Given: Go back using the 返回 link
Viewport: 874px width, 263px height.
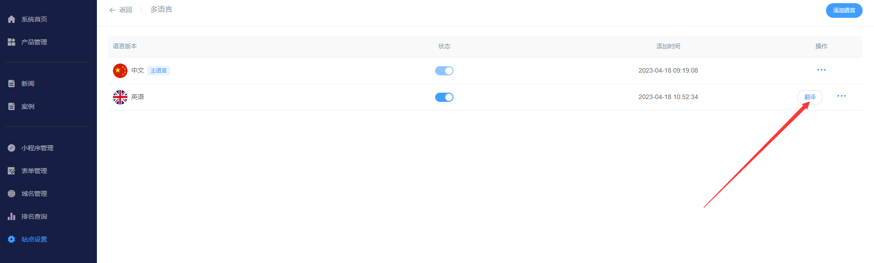Looking at the screenshot, I should (x=121, y=10).
